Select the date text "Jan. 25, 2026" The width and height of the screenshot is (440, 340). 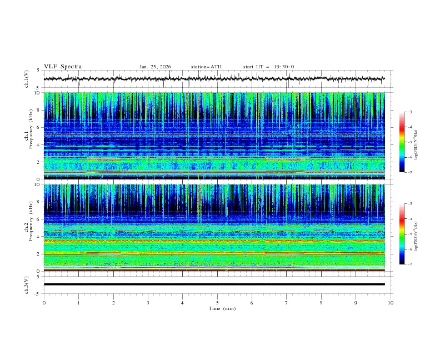pos(155,67)
